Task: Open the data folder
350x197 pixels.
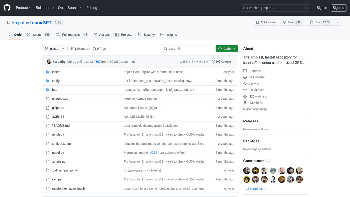Action: [x=54, y=90]
